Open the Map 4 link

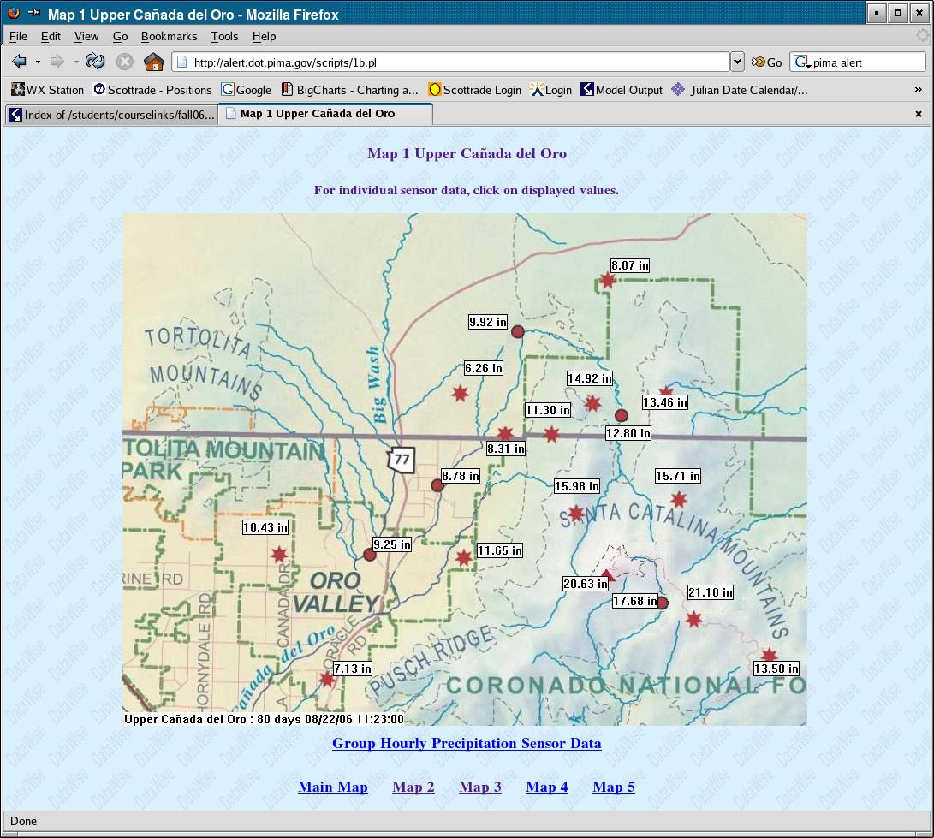click(546, 787)
